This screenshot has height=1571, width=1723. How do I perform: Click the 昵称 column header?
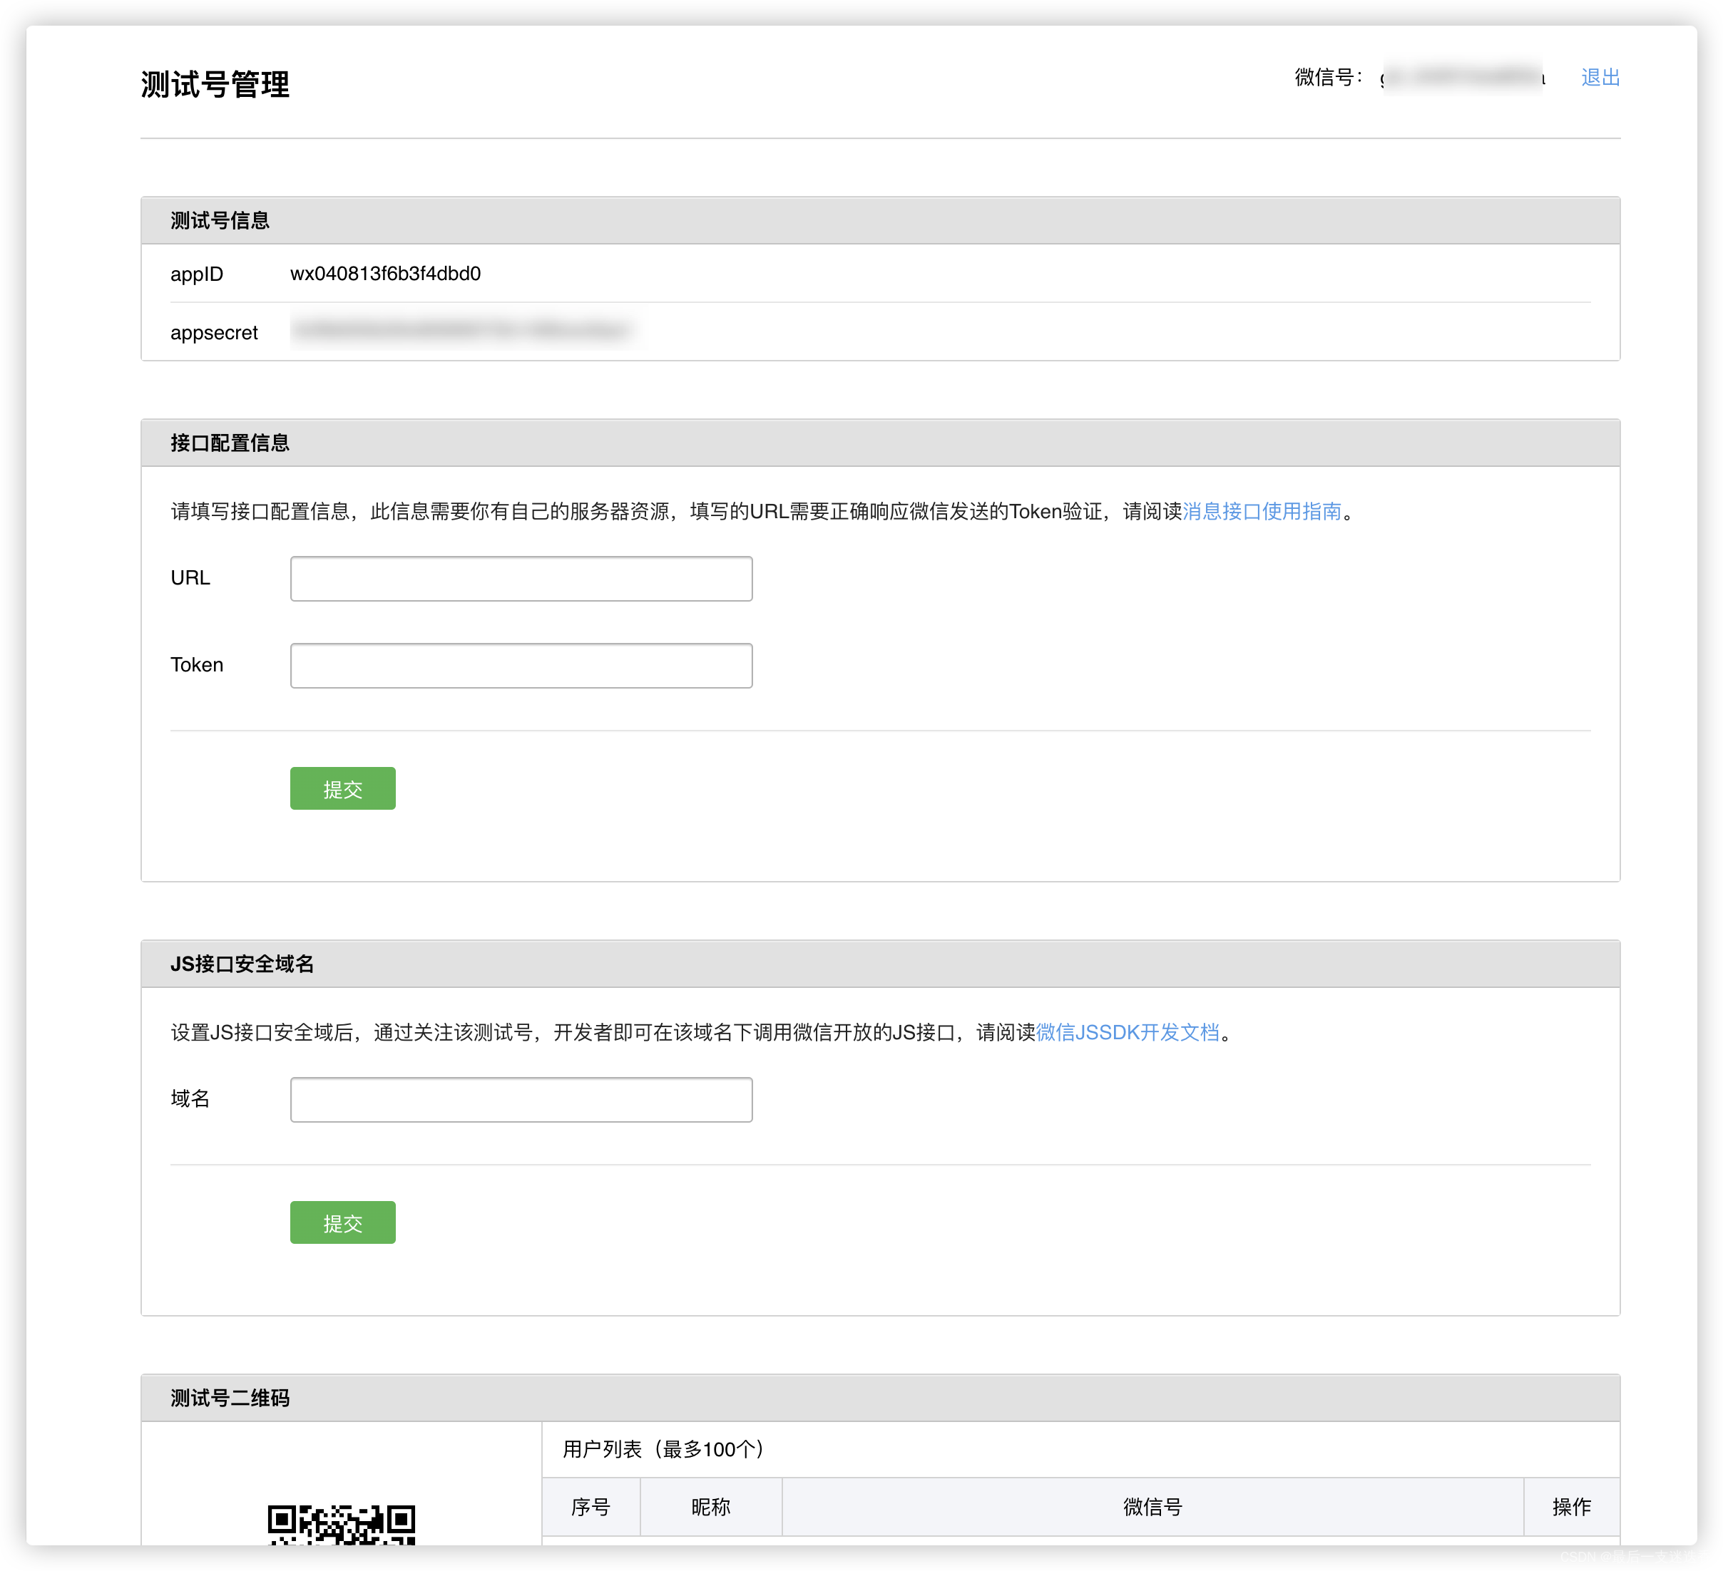point(711,1507)
